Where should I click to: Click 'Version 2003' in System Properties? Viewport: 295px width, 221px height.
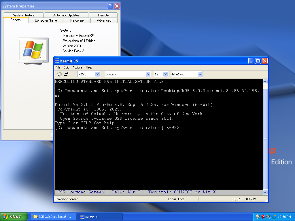[x=72, y=46]
